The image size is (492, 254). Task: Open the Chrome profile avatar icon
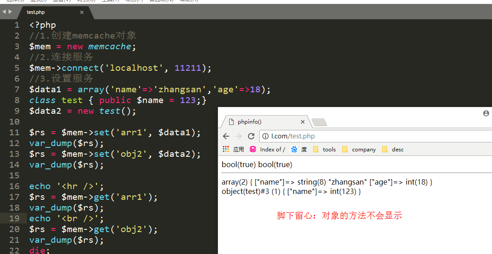click(486, 114)
